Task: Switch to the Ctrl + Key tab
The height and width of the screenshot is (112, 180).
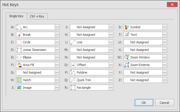Action: 37,16
